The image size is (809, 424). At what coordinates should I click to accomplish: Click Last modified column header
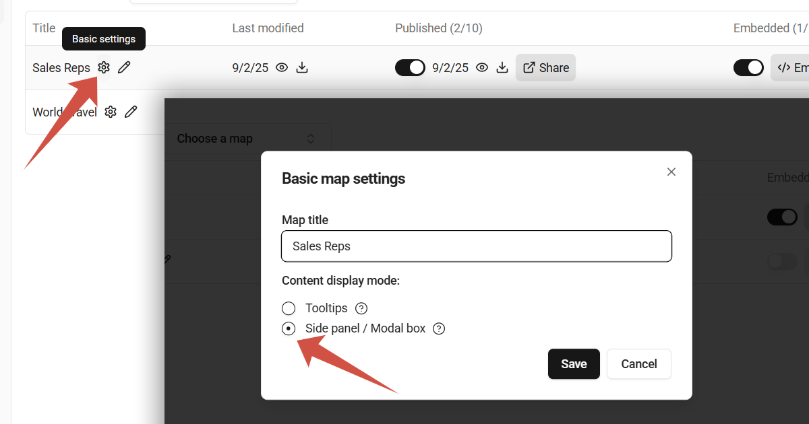click(268, 28)
